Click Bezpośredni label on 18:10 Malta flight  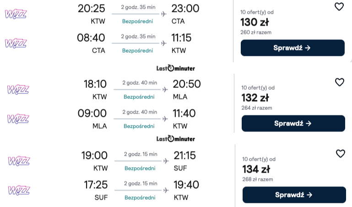(x=139, y=97)
